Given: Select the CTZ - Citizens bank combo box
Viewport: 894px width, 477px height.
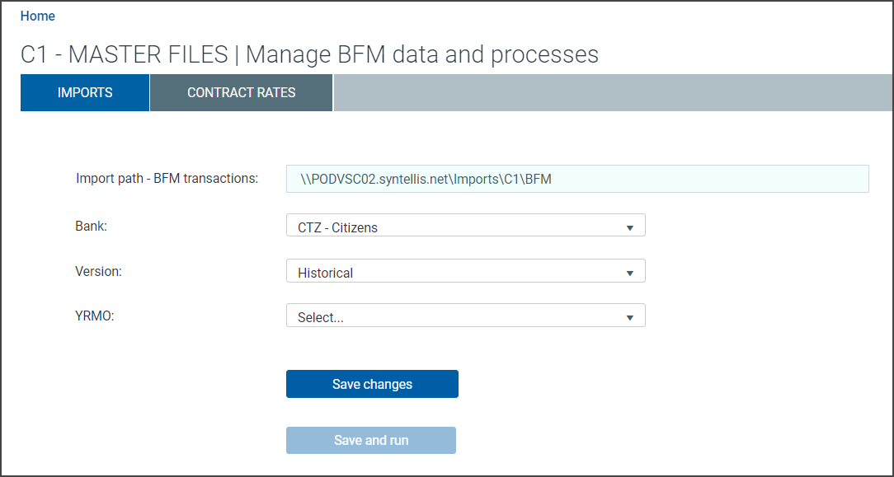Looking at the screenshot, I should click(x=465, y=226).
